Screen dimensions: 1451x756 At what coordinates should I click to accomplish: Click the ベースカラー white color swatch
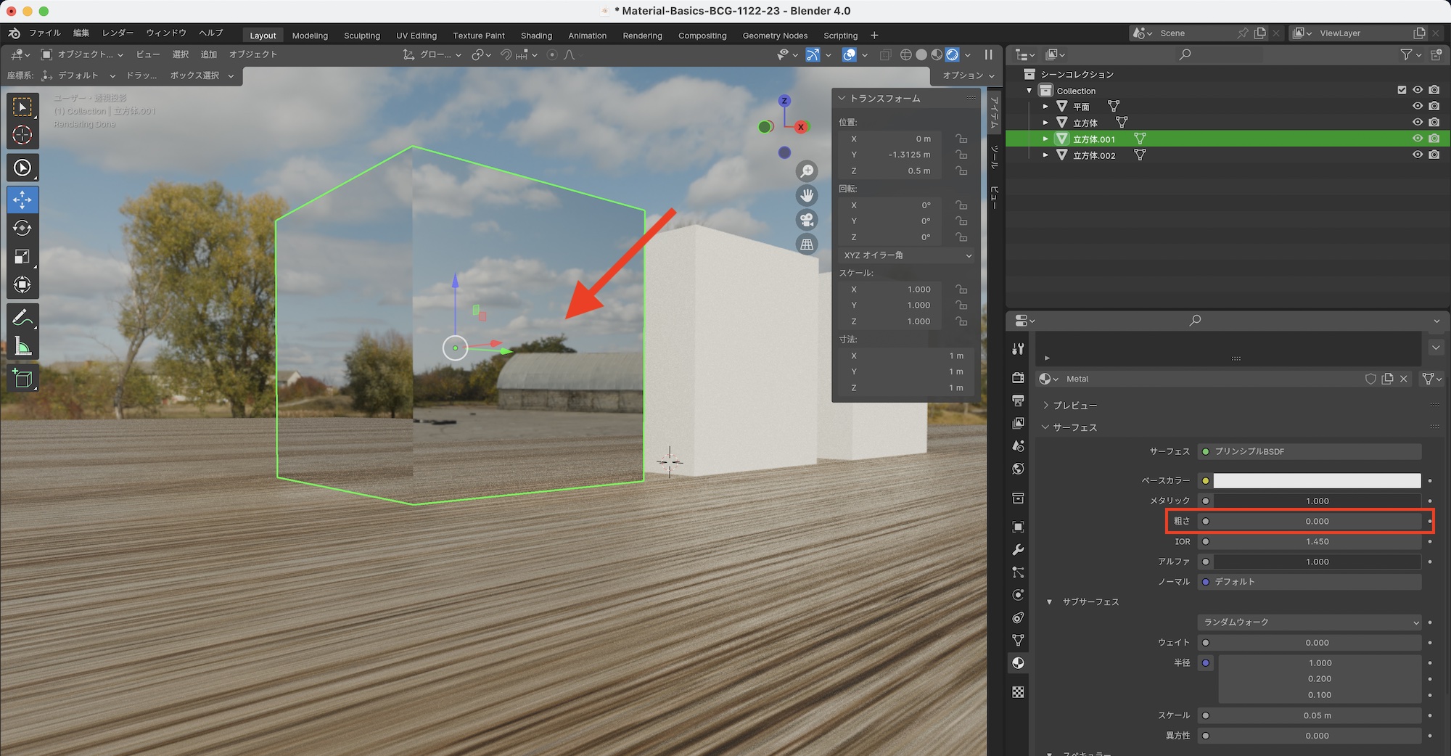click(x=1317, y=481)
